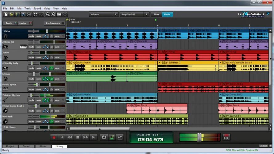274x154 pixels.
Task: Click the drum icon on Kicks track
Action: point(5,36)
